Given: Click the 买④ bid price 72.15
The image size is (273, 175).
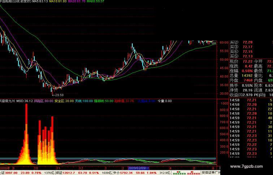Looking at the screenshot, I should pyautogui.click(x=248, y=52).
